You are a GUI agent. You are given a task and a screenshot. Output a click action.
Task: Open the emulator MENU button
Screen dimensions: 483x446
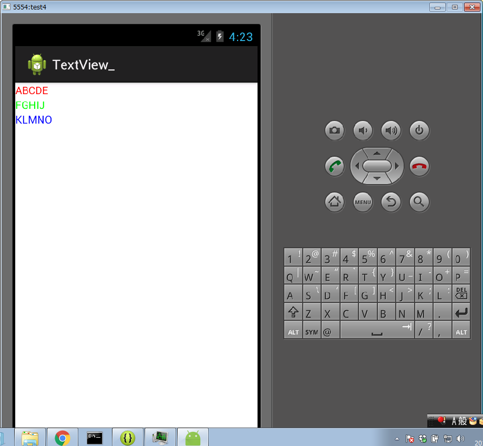363,202
